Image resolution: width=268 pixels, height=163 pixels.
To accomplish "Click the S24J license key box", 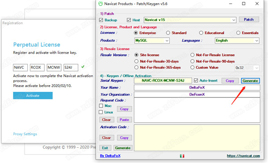I will 71,68.
